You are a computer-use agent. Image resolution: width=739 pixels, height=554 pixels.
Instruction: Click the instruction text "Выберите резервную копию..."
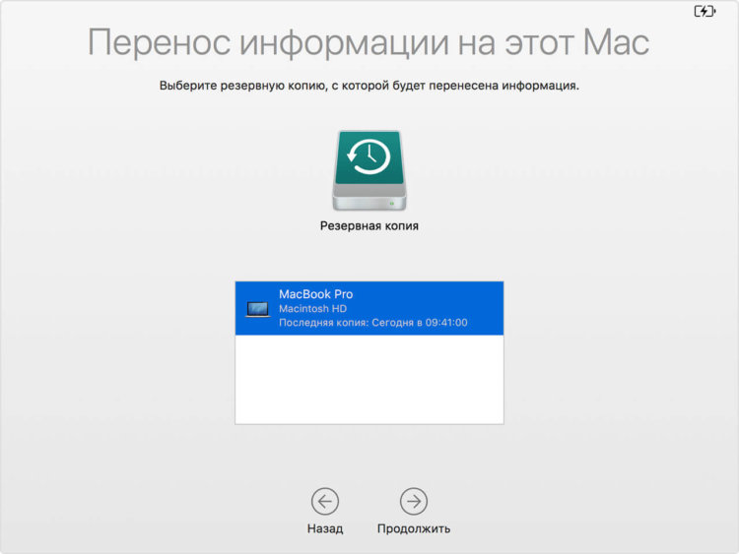tap(369, 86)
